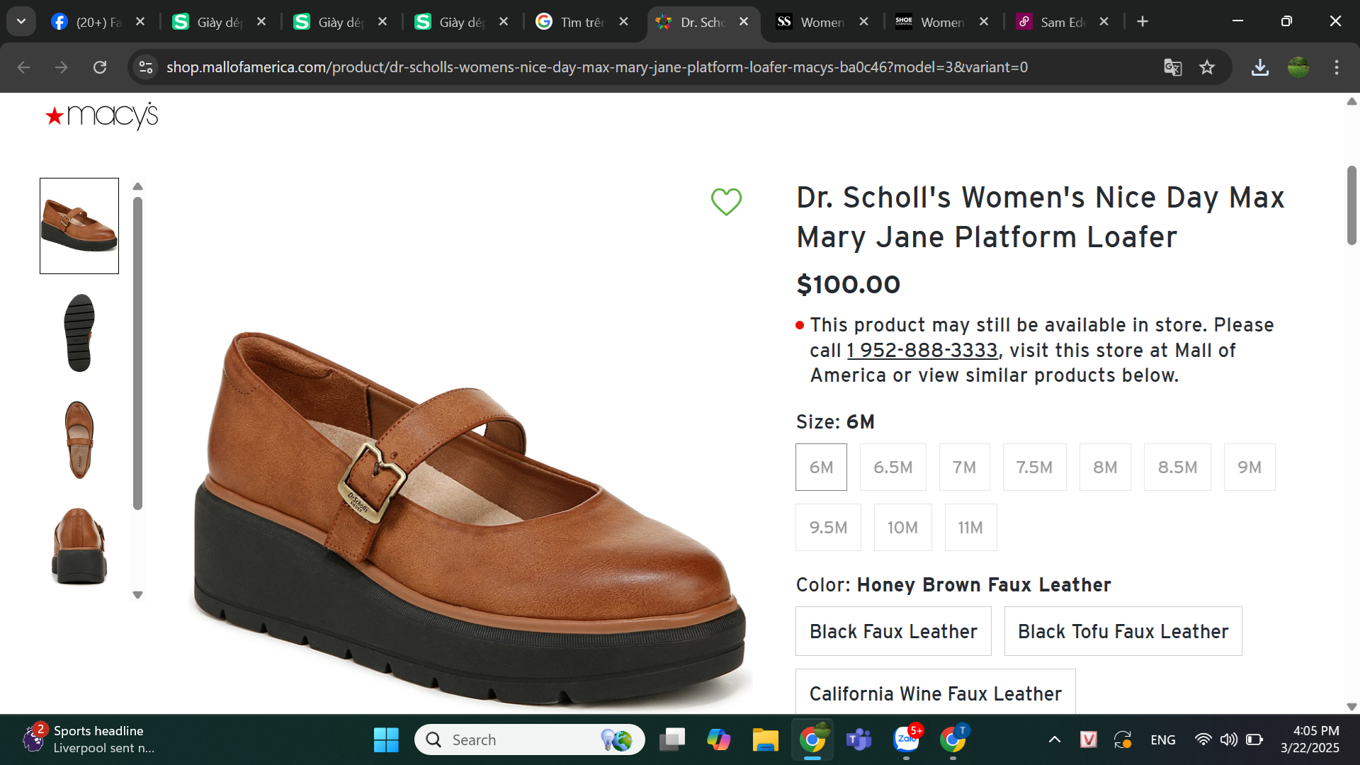The height and width of the screenshot is (765, 1360).
Task: Click the Macy's logo
Action: [101, 115]
